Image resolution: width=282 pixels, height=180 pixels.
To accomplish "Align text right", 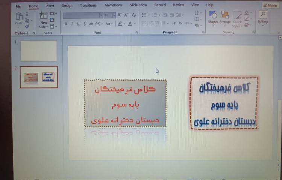I will pos(157,24).
